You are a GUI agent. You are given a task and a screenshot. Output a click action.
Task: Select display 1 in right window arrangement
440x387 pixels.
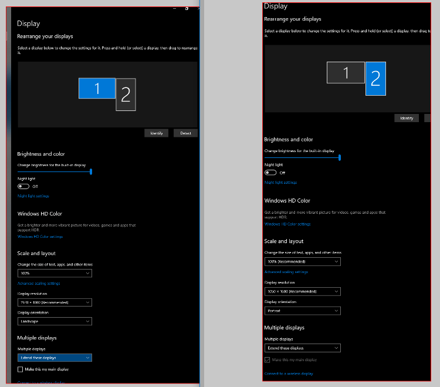click(346, 73)
